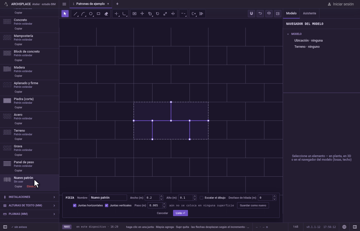The image size is (360, 231).
Task: Use the move tool with four arrows
Action: pyautogui.click(x=142, y=14)
